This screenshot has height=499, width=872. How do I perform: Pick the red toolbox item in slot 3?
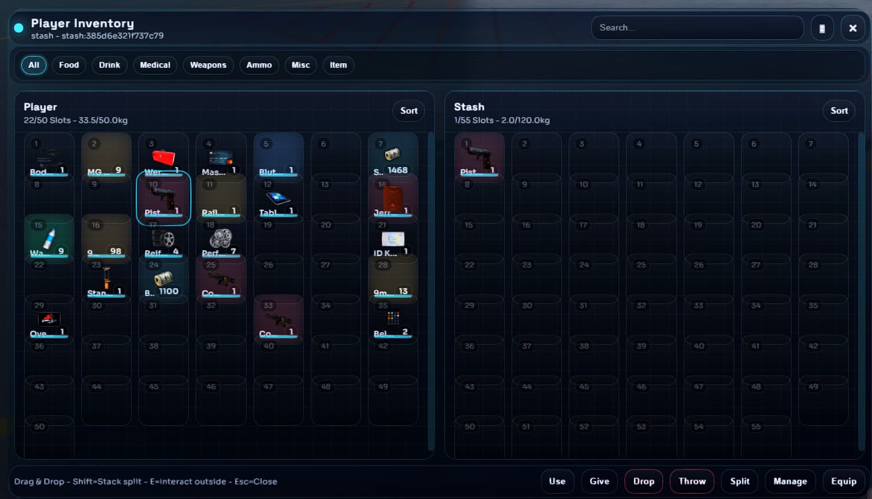(x=164, y=157)
